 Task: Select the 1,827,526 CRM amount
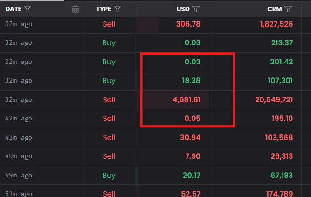point(276,24)
